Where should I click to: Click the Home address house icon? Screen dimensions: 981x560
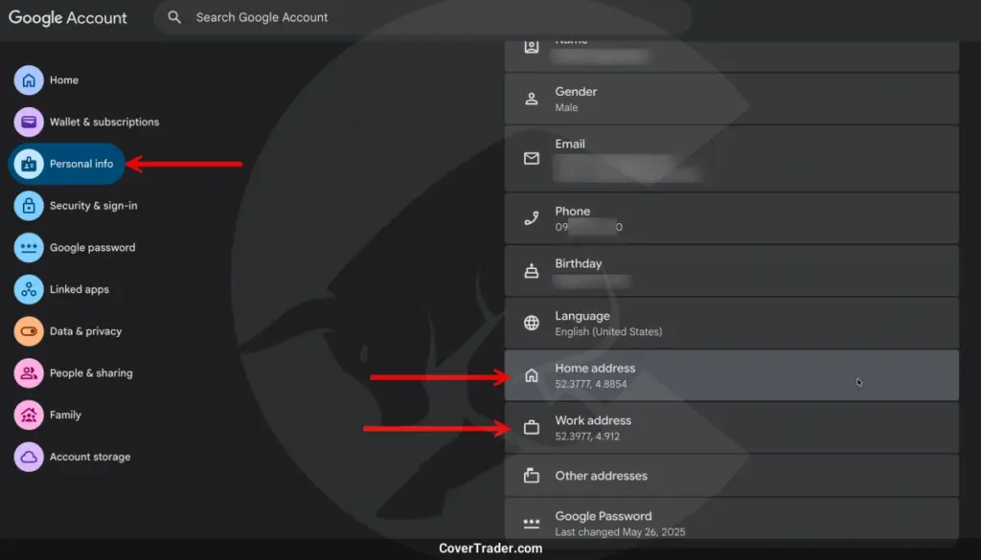click(531, 375)
